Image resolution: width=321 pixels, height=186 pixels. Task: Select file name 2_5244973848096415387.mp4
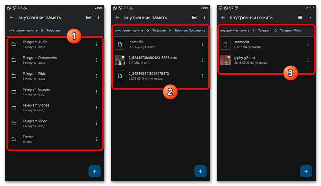pos(152,58)
